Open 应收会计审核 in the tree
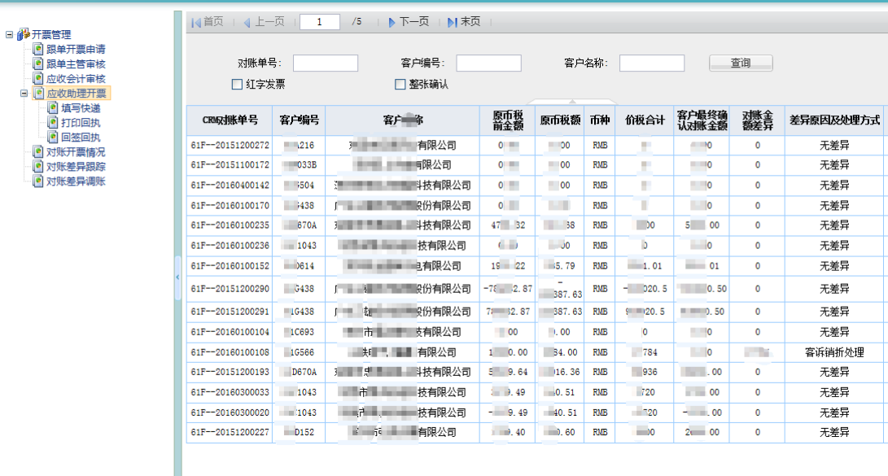This screenshot has width=888, height=476. (x=76, y=79)
